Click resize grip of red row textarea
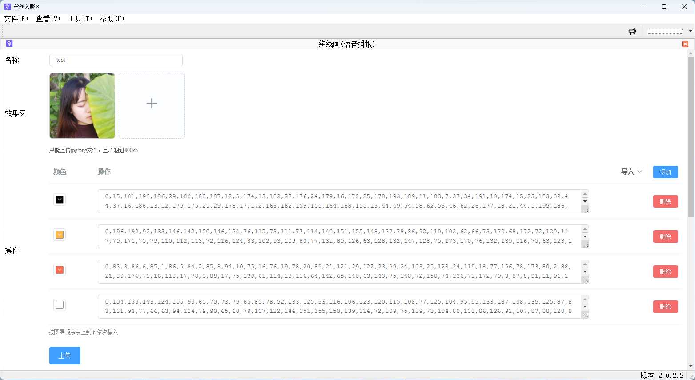Screen dimensions: 695x380 point(585,280)
